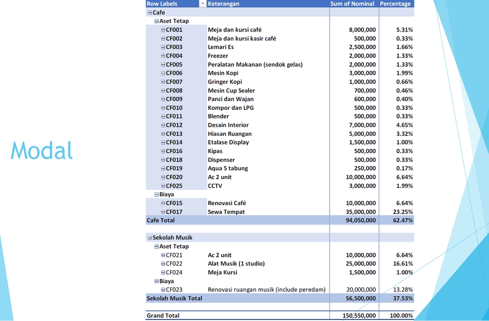Select the 56,500,000 total value
Viewport: 489px width, 321px height.
tap(361, 298)
